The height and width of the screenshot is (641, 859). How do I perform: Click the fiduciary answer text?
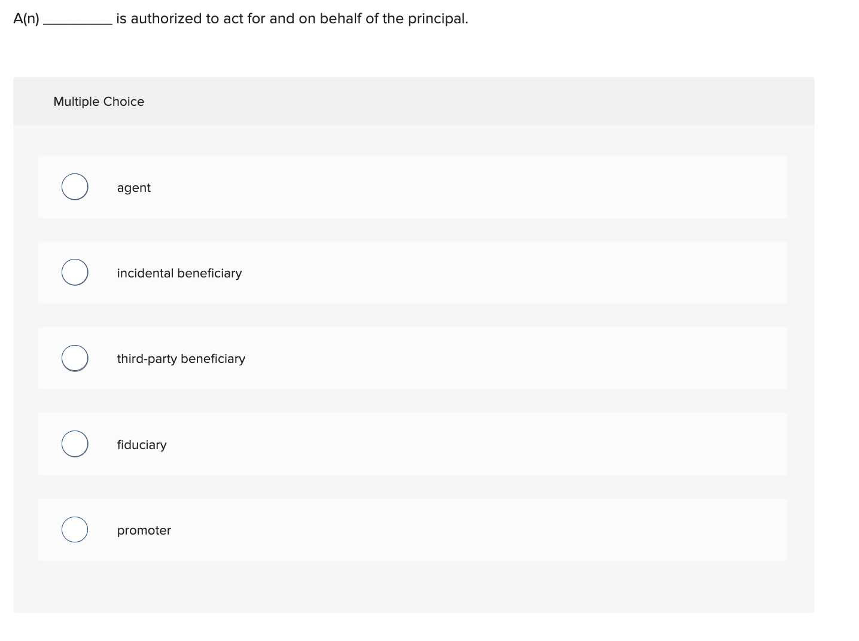click(142, 444)
